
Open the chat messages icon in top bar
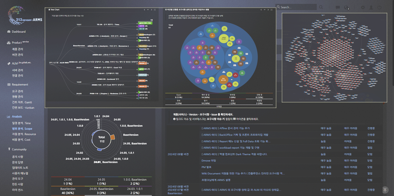(x=338, y=7)
